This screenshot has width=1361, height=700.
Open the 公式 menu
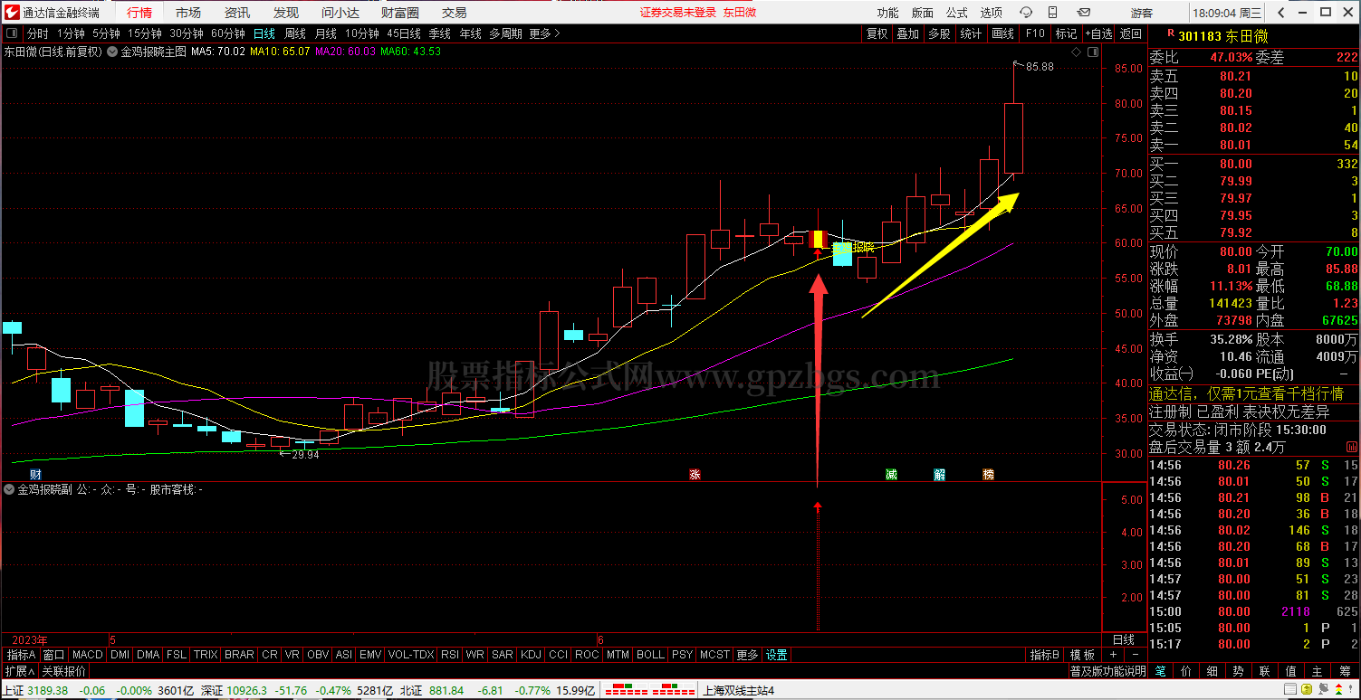(956, 13)
